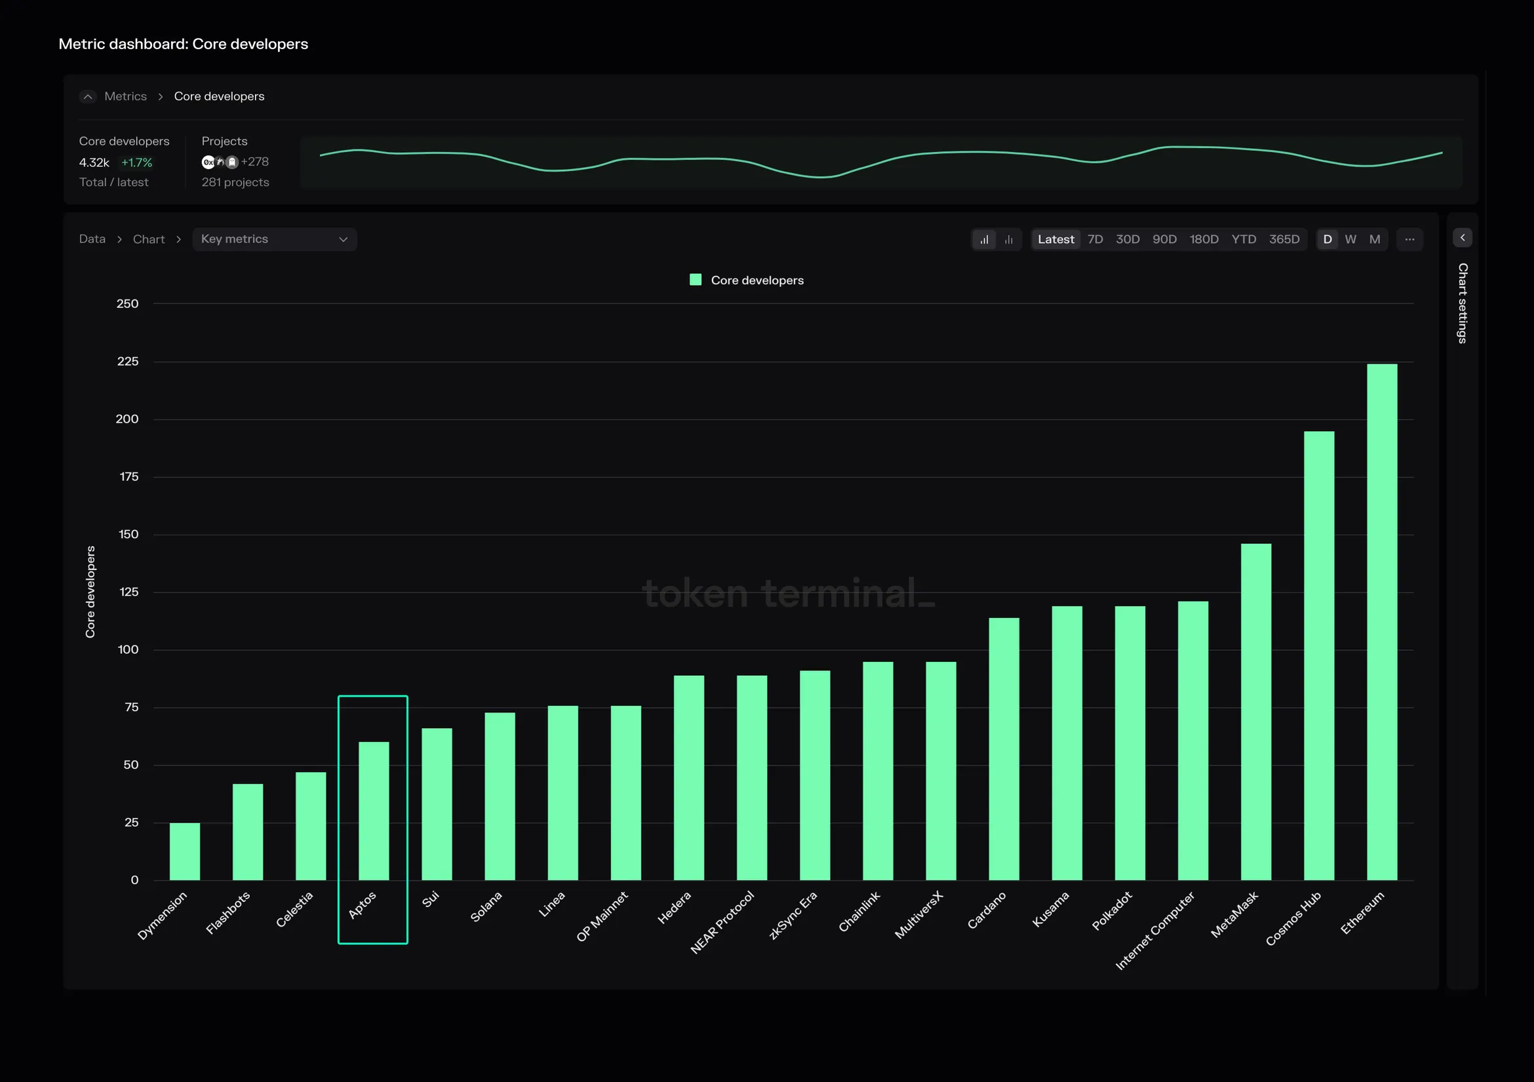Open the Metrics breadcrumb link
This screenshot has height=1082, width=1534.
[x=126, y=96]
